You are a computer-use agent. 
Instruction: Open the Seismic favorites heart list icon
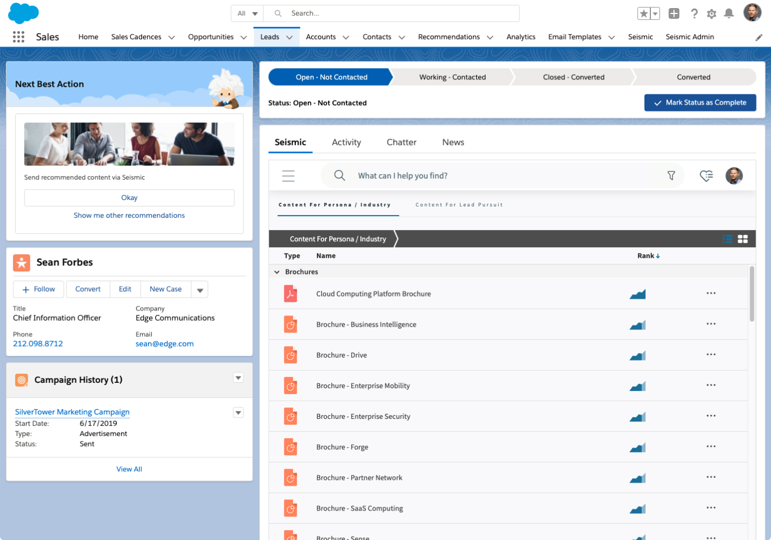[x=706, y=175]
